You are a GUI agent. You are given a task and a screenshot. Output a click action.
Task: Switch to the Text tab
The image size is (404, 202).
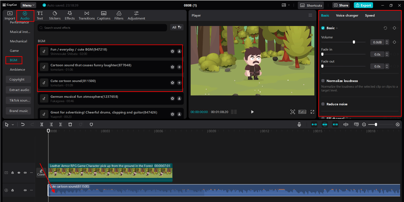coord(40,15)
